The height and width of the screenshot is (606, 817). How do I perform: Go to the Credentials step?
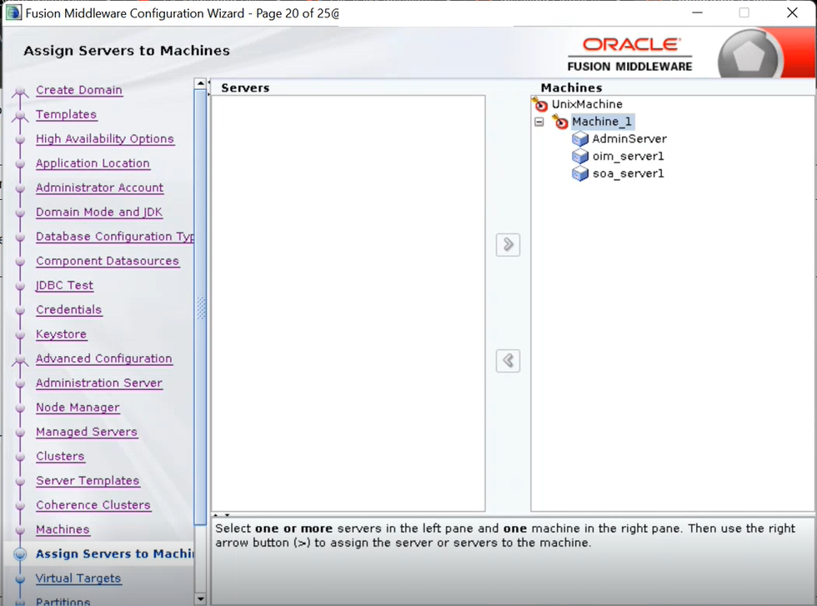(x=68, y=310)
